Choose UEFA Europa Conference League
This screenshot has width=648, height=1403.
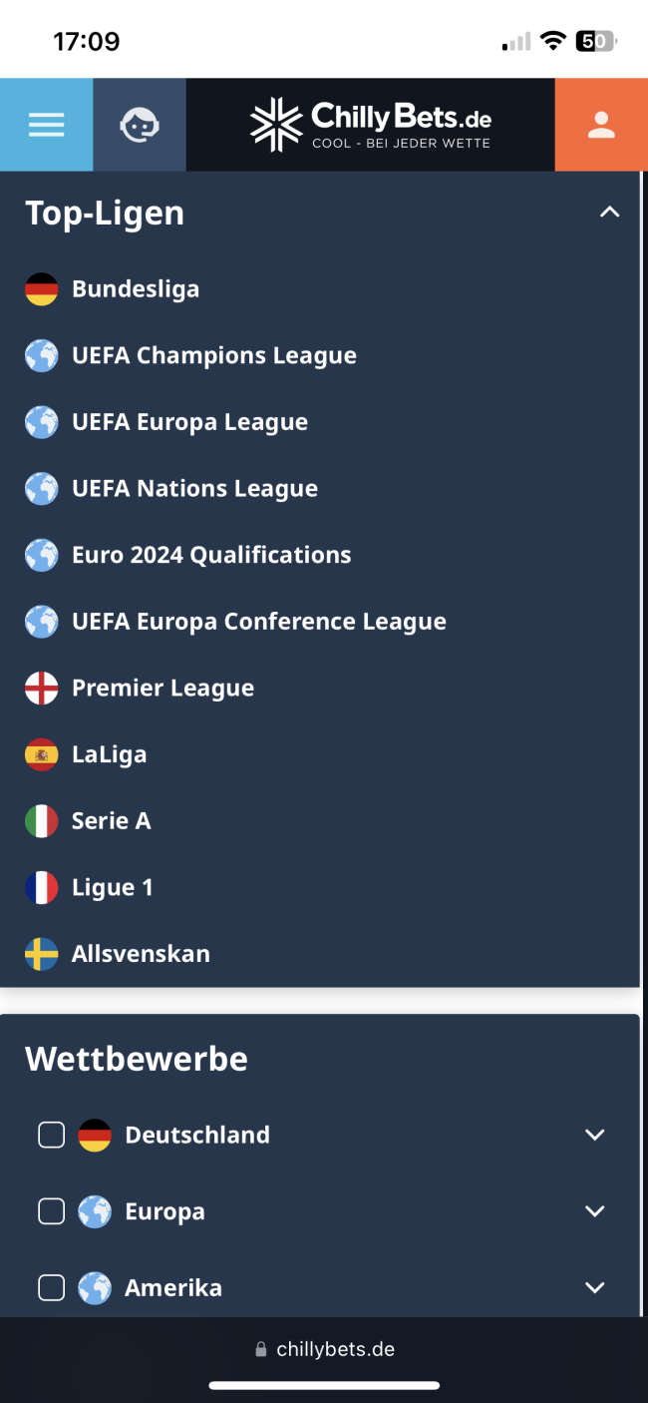click(x=259, y=622)
